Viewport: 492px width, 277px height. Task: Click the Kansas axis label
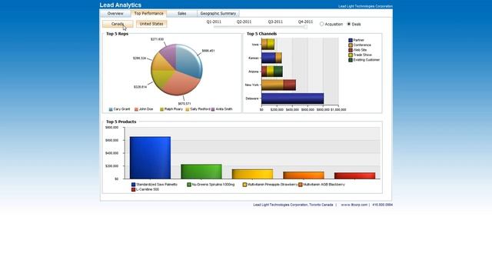pos(254,58)
